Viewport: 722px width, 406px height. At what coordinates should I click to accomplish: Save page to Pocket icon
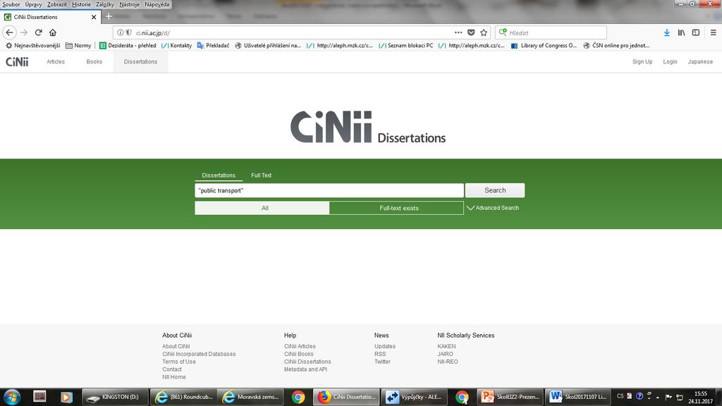pos(471,32)
